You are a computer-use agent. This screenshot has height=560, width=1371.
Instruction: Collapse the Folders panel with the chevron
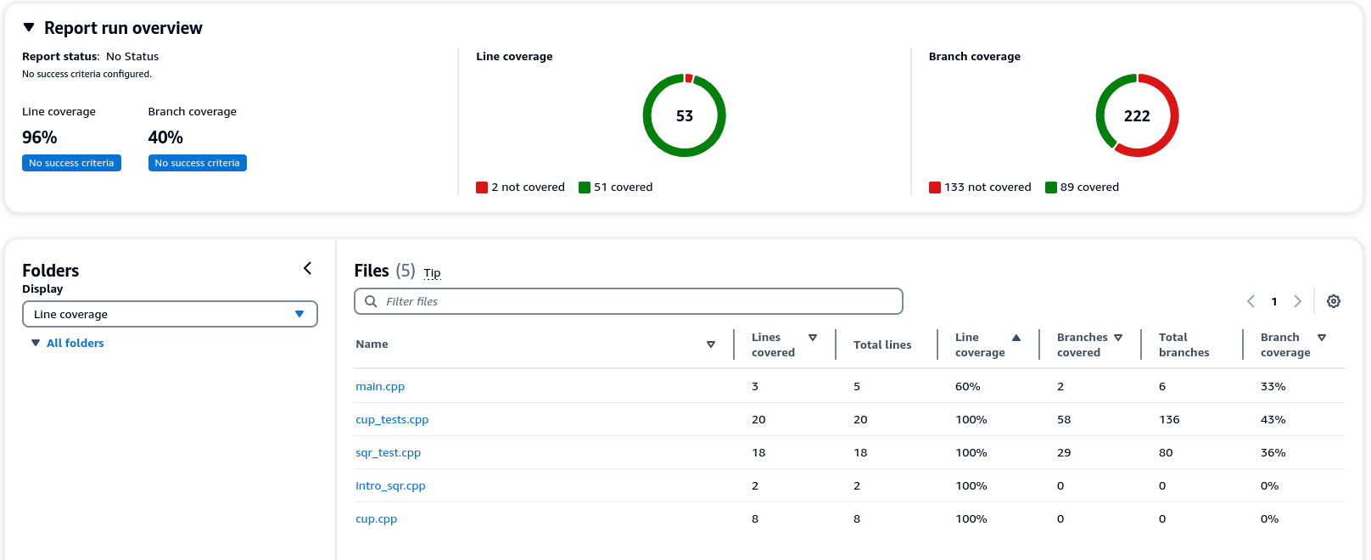(307, 269)
